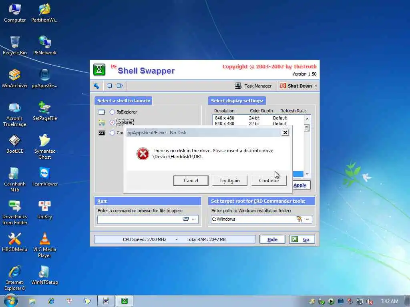
Task: Click the 640 x 480 24 bit row
Action: click(x=258, y=118)
